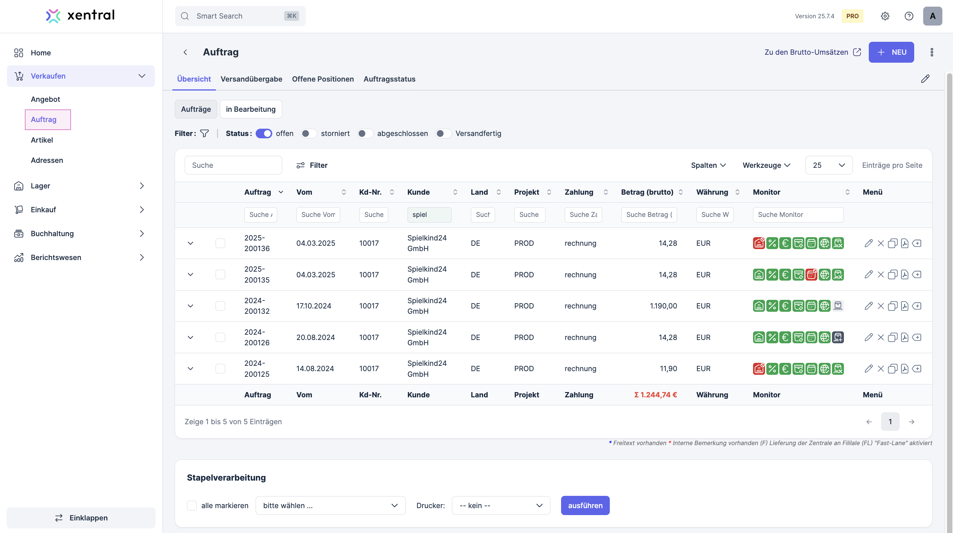Viewport: 953px width, 533px height.
Task: Open the three-dot menu next to NEU
Action: point(931,52)
